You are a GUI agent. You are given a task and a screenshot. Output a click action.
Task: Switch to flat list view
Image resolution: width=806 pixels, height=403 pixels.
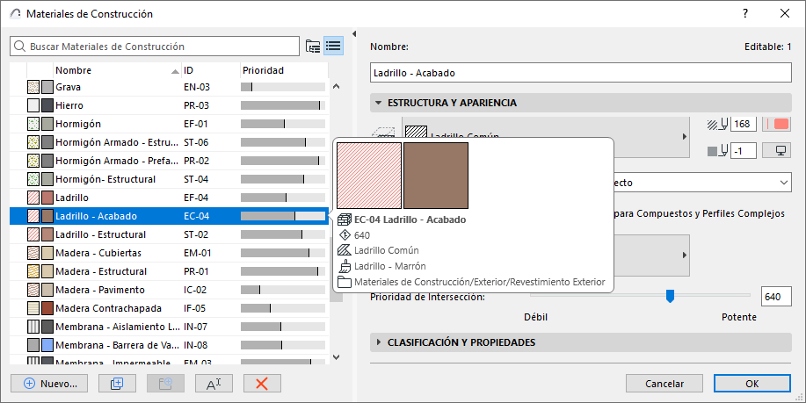(x=334, y=47)
